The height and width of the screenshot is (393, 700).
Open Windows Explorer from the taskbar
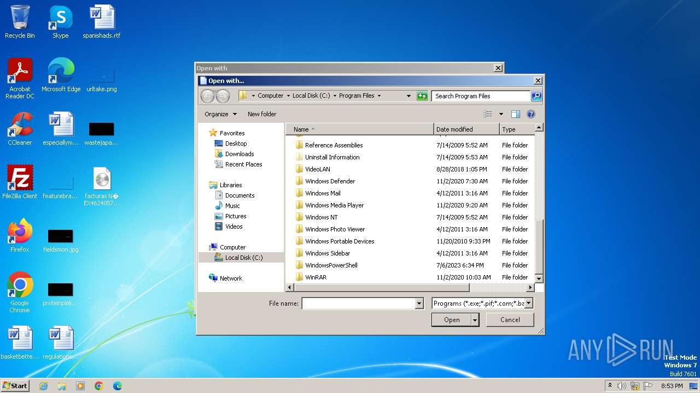tap(62, 386)
